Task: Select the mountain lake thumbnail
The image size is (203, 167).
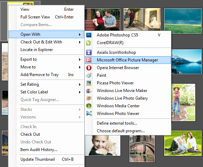Action: tap(187, 62)
